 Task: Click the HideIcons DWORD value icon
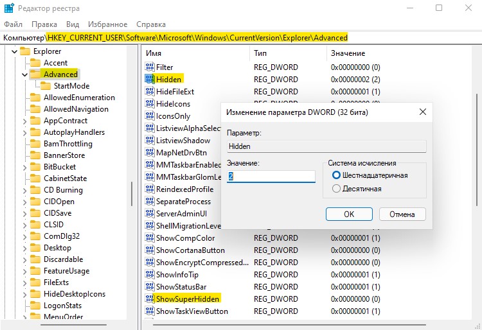150,103
